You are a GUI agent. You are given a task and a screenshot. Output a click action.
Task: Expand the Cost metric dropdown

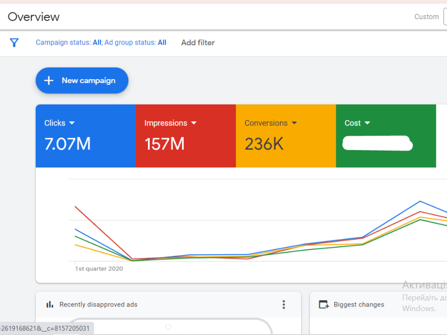coord(367,123)
